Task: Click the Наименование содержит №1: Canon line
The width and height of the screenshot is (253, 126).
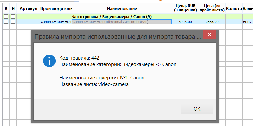Action: (x=102, y=78)
